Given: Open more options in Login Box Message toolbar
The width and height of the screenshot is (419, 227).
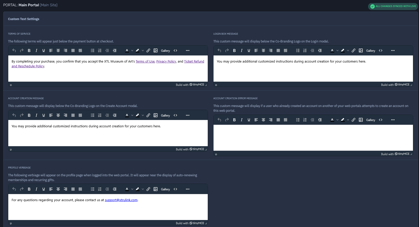Looking at the screenshot, I should point(393,50).
